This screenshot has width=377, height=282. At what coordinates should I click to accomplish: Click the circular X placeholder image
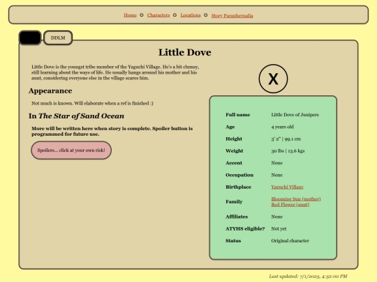[x=273, y=79]
